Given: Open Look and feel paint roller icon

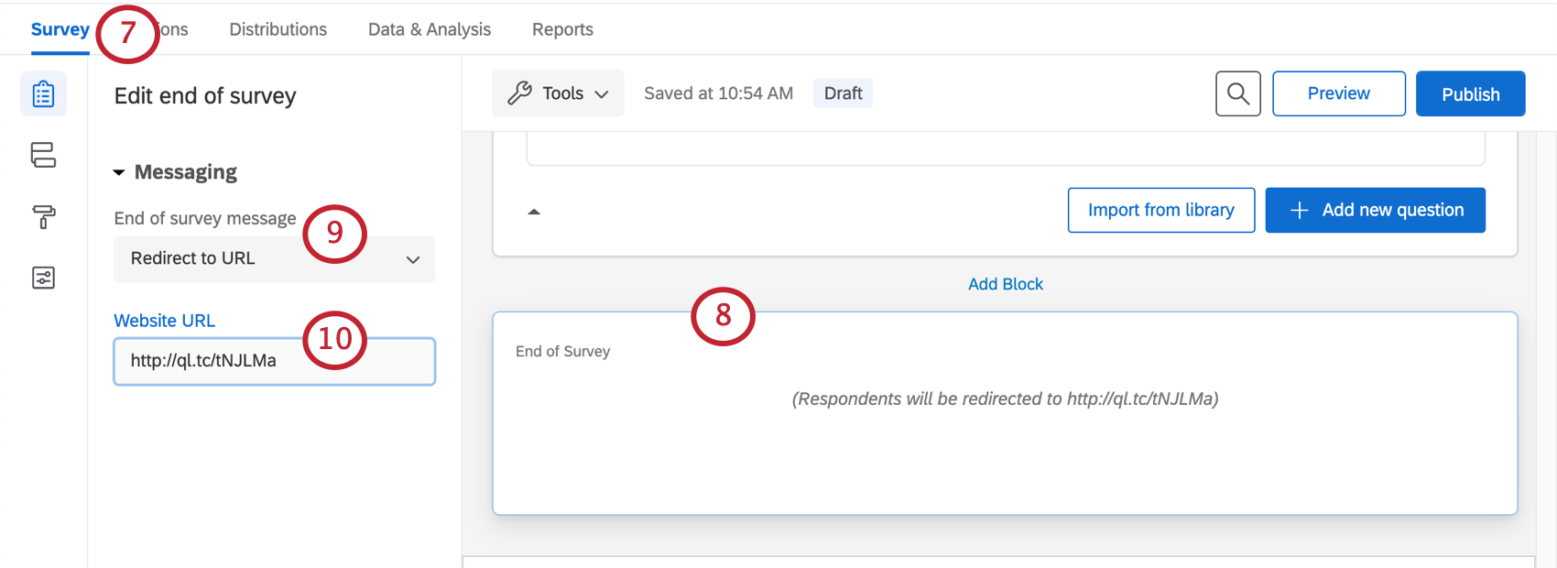Looking at the screenshot, I should (43, 216).
